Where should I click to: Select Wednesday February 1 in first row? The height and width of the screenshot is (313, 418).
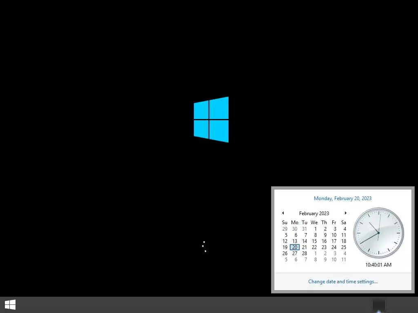[x=316, y=229]
